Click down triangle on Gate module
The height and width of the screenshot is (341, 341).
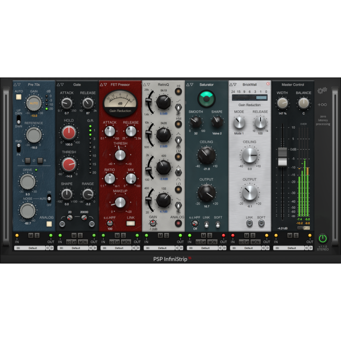click(62, 85)
